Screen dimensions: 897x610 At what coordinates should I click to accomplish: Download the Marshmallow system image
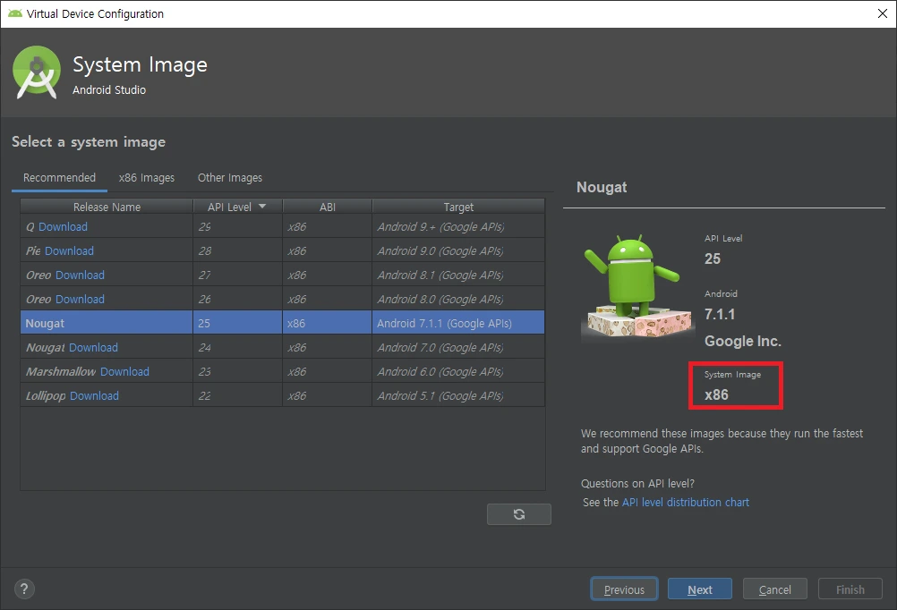(124, 371)
